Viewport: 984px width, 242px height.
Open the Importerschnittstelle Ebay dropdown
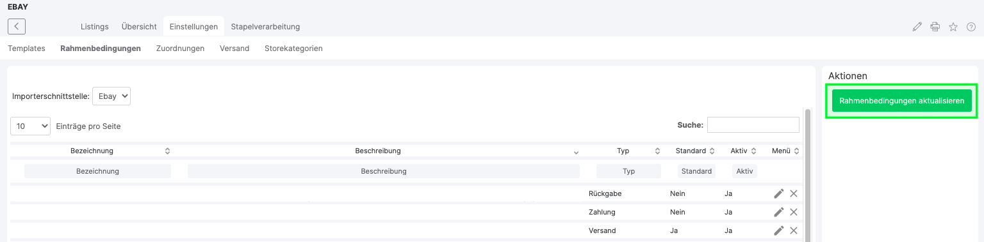(x=111, y=96)
